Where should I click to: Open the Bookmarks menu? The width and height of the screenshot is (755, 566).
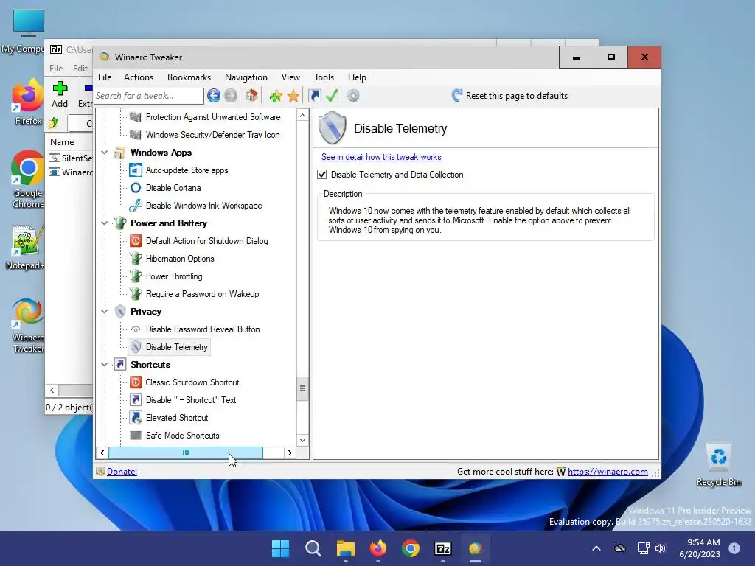pos(189,77)
